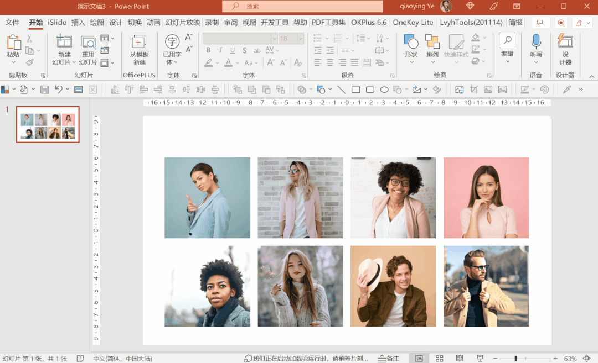
Task: Pick the oval shape in the quick toolbar
Action: click(x=384, y=90)
